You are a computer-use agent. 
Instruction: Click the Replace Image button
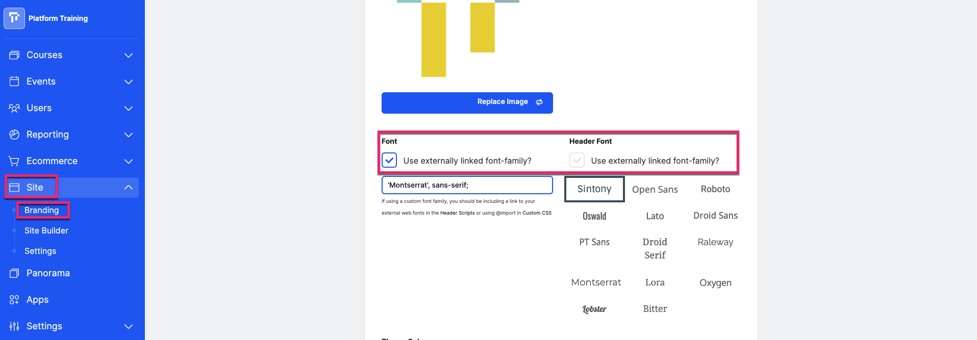(x=467, y=102)
